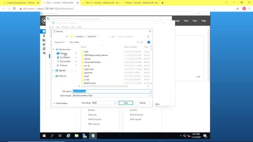Click System32 in the address breadcrumb
Viewport: 253px width, 142px height.
[92, 37]
